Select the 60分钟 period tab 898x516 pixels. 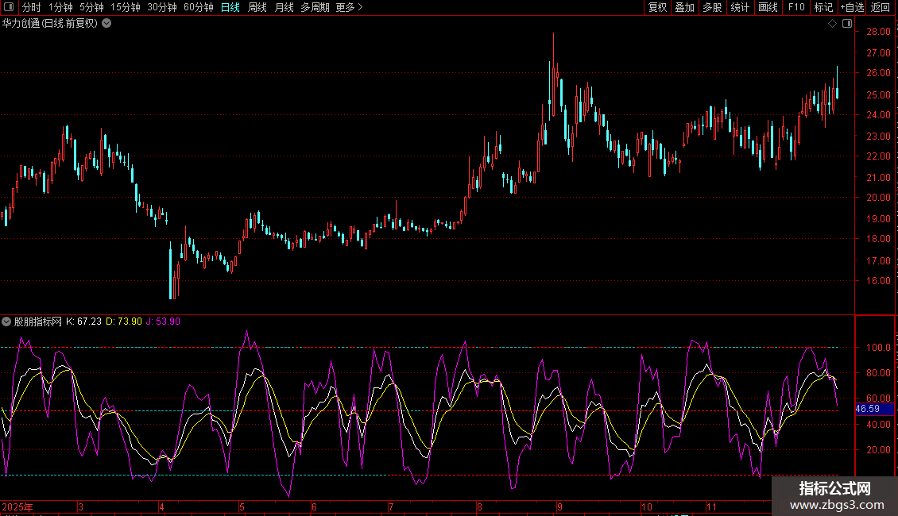(x=198, y=8)
